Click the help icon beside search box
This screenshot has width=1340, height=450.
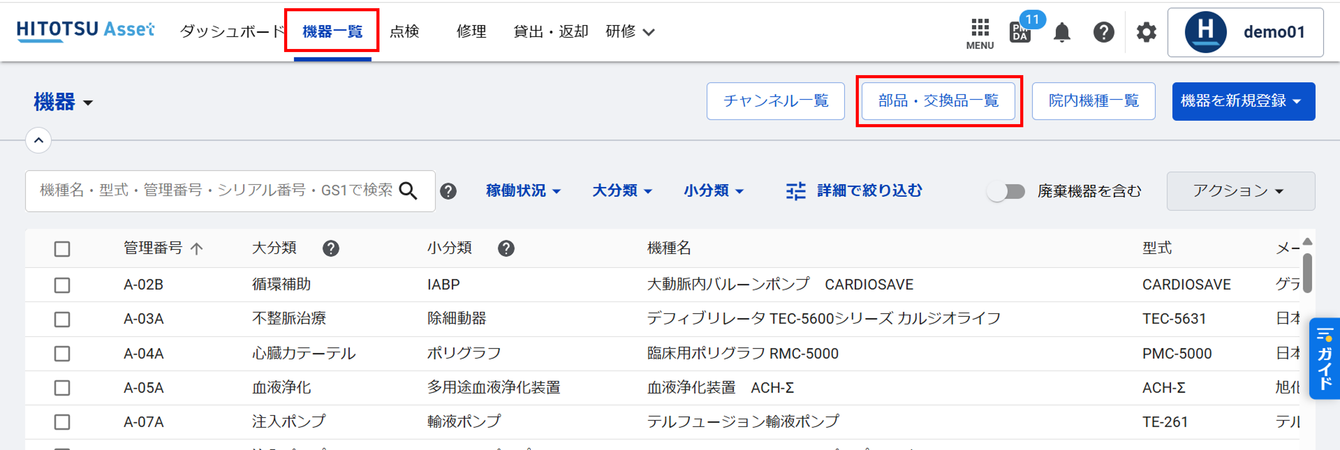[x=448, y=191]
